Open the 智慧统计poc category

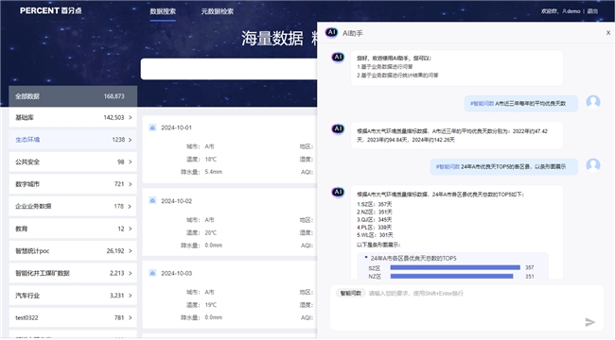coord(73,250)
